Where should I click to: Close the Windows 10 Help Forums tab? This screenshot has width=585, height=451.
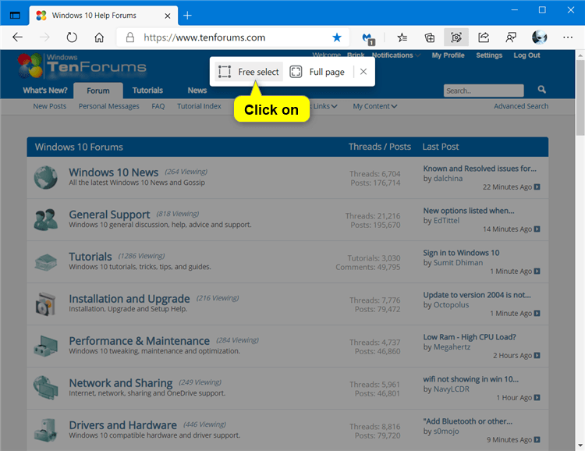coord(168,16)
